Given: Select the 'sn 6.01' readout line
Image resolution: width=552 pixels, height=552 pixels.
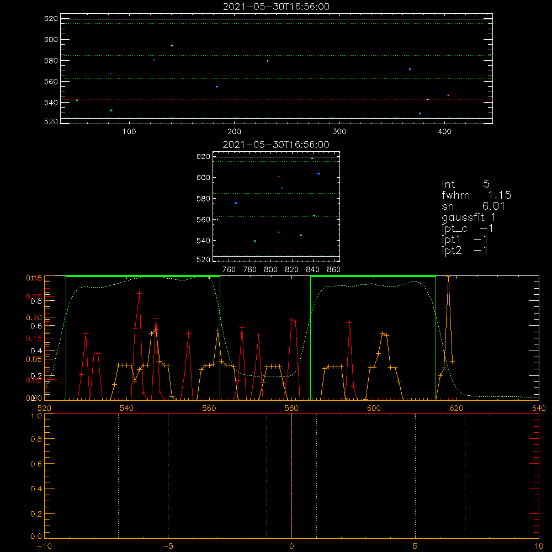Looking at the screenshot, I should (473, 206).
